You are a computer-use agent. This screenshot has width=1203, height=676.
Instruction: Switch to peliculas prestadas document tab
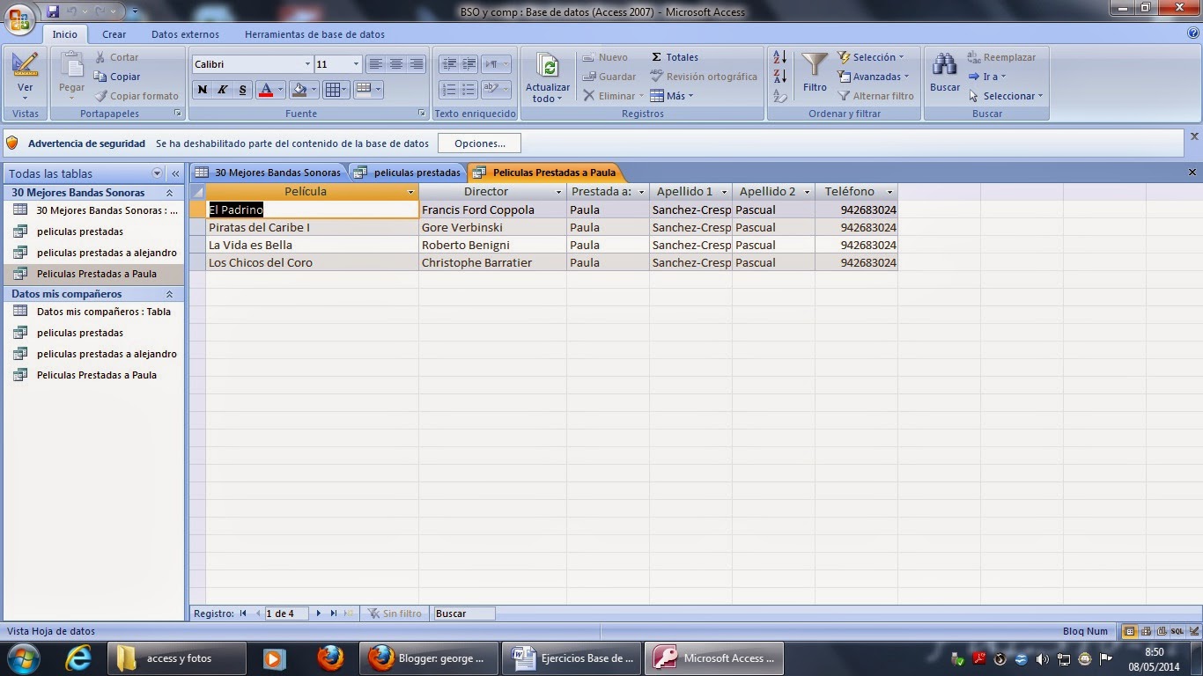pos(408,173)
